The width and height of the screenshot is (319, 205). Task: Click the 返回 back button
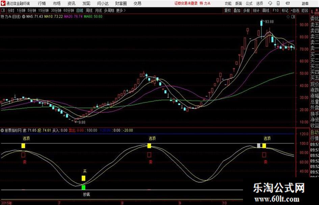(x=304, y=10)
